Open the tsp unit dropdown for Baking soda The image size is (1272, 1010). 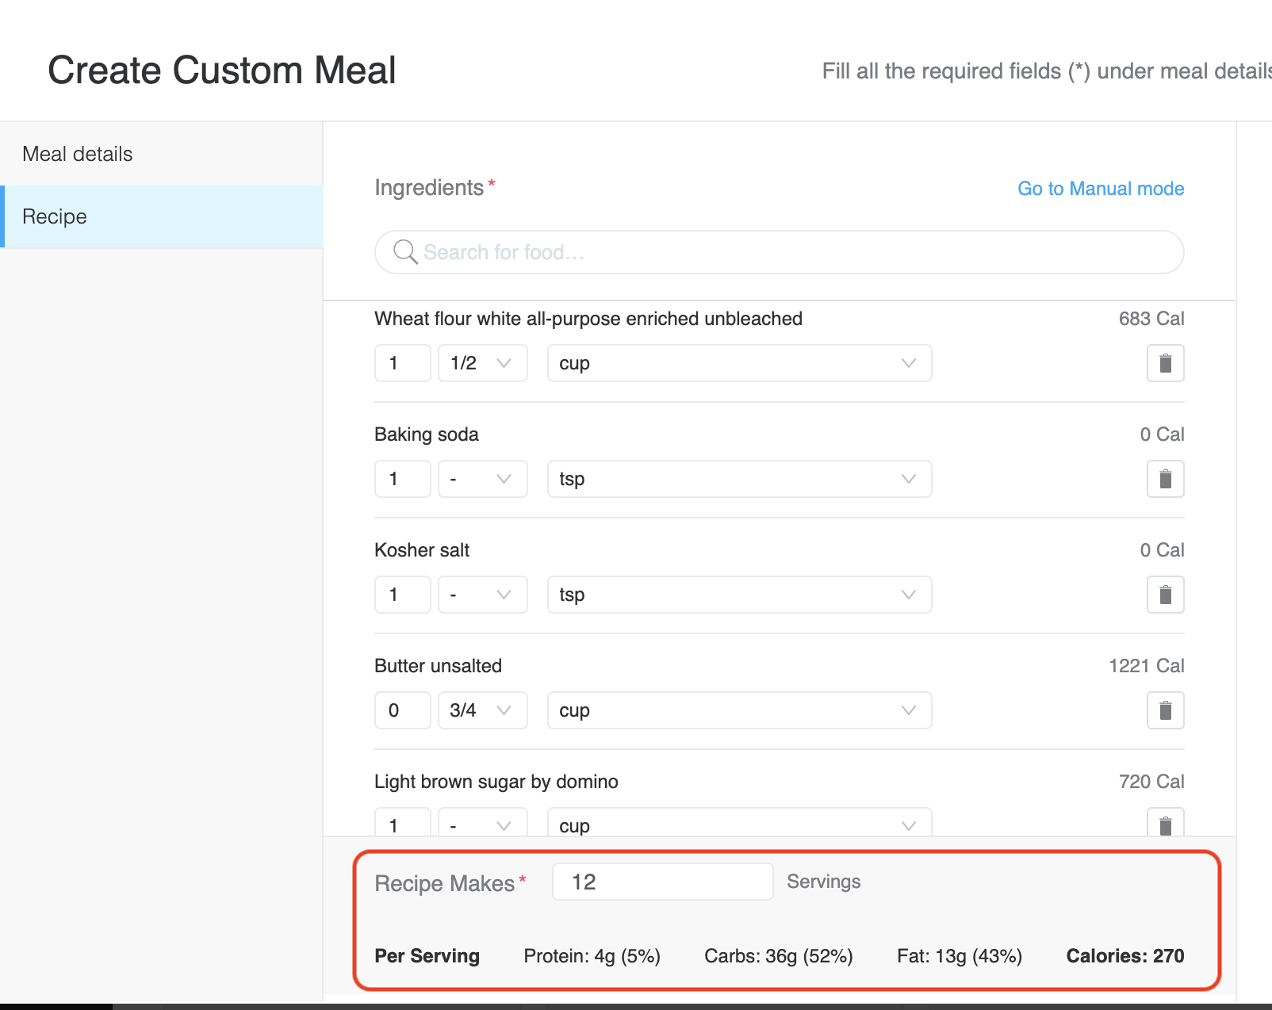tap(739, 479)
